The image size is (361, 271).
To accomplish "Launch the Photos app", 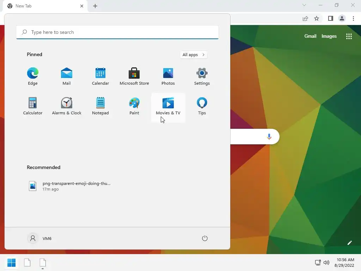I will [168, 77].
